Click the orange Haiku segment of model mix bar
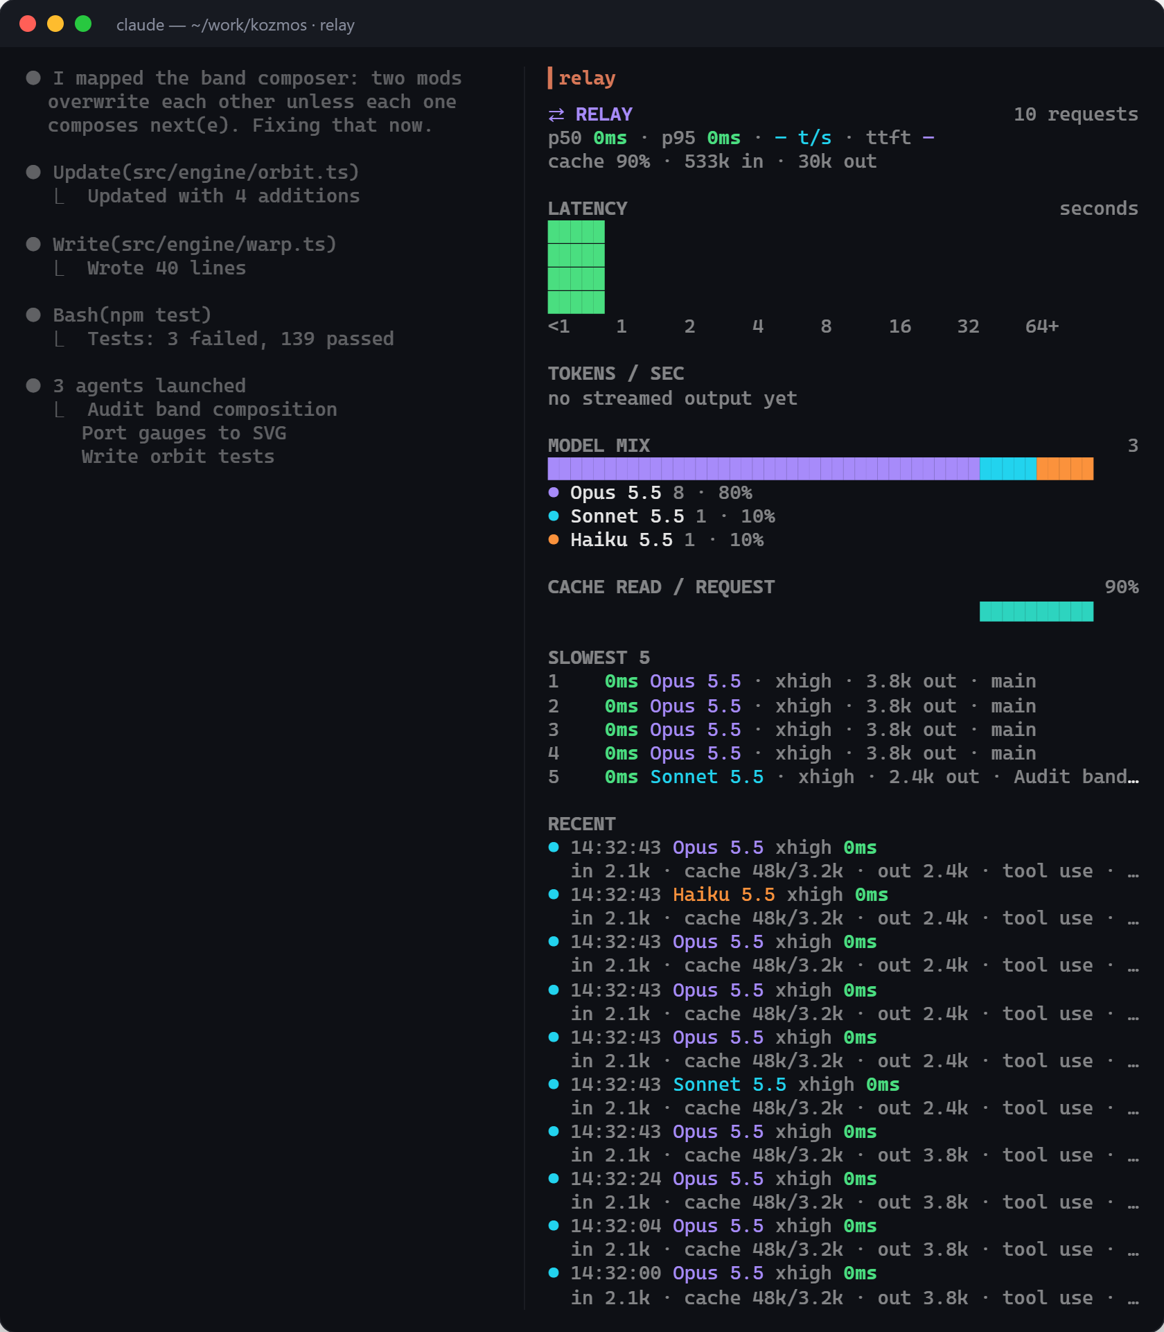 (1065, 468)
